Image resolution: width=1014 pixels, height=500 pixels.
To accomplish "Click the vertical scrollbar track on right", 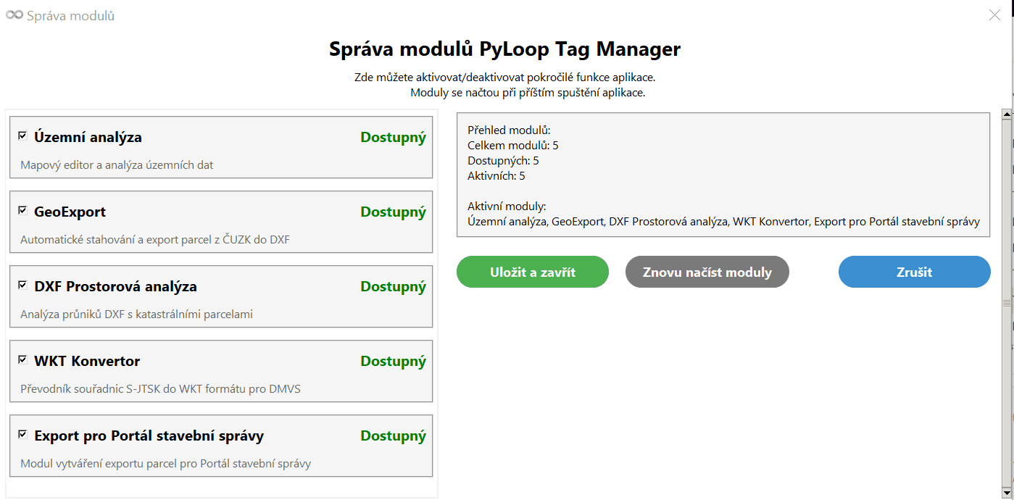I will tap(1006, 304).
